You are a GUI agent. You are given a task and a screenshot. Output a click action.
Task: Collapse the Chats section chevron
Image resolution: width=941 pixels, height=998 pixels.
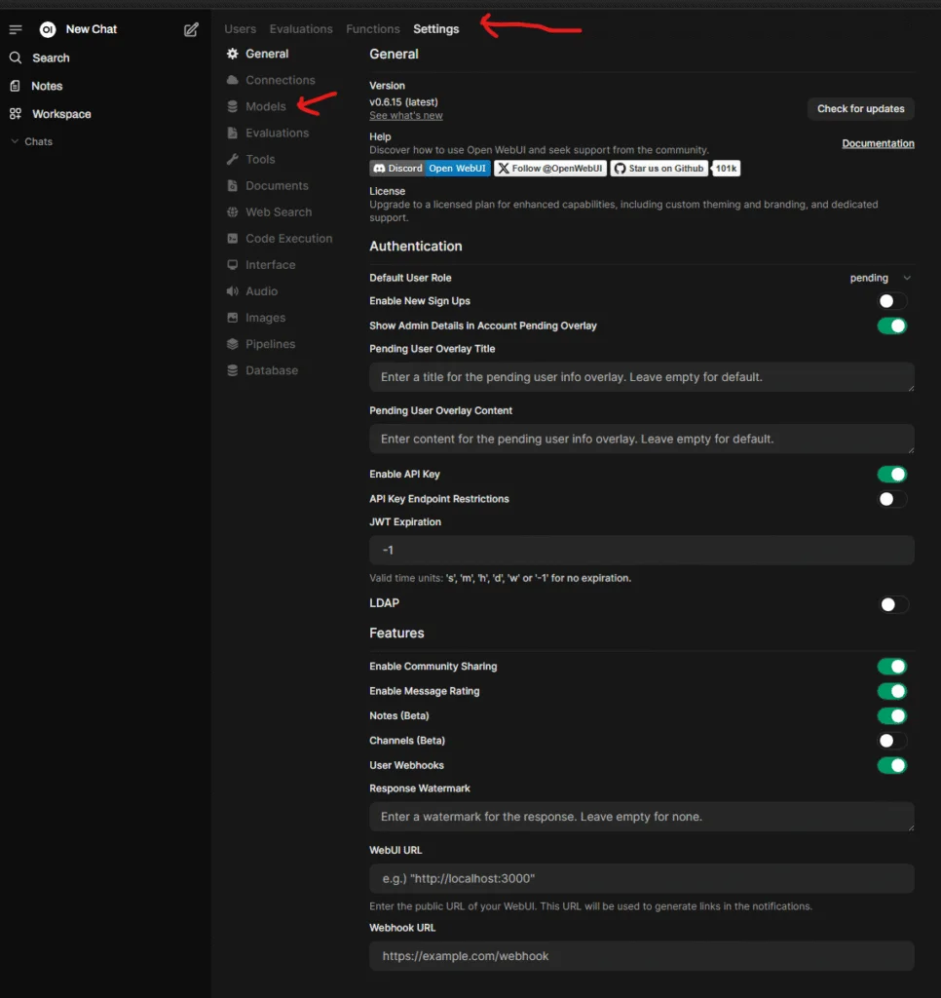tap(15, 141)
